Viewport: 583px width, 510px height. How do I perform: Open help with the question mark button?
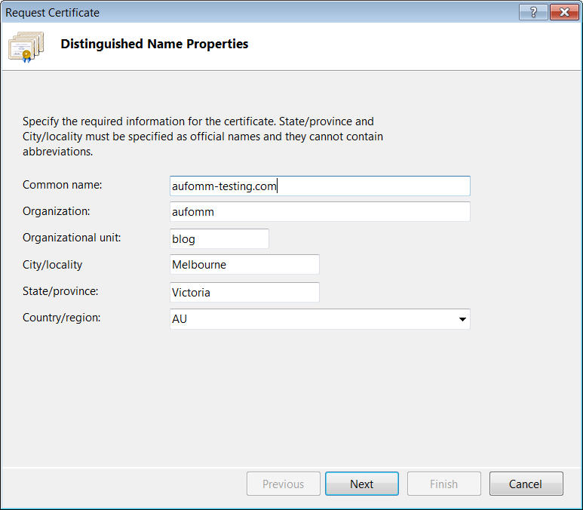click(533, 12)
